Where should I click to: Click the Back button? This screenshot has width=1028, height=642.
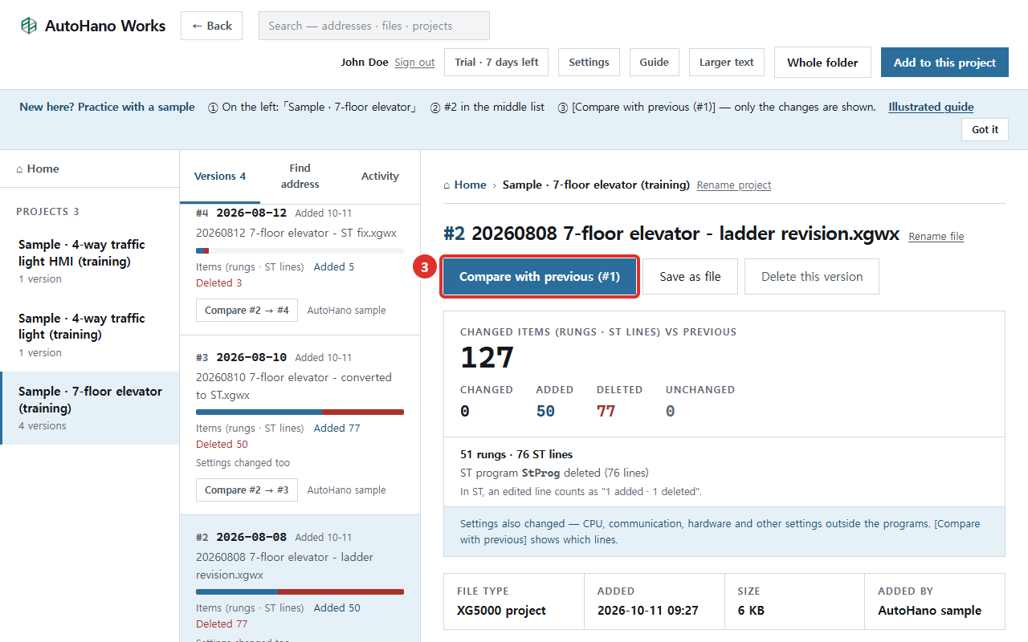(x=211, y=26)
